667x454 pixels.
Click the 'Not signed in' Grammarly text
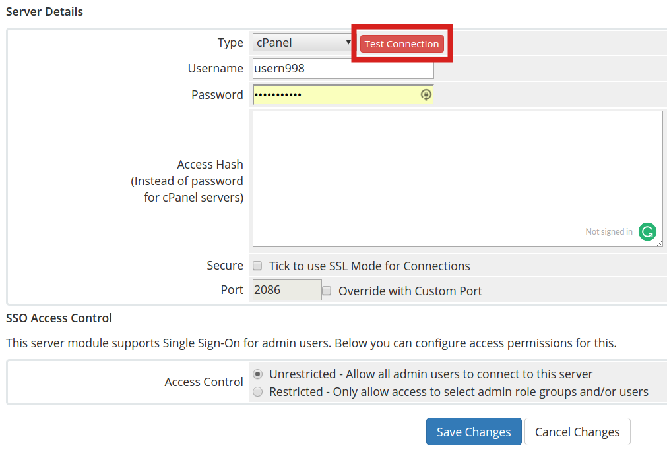coord(608,231)
